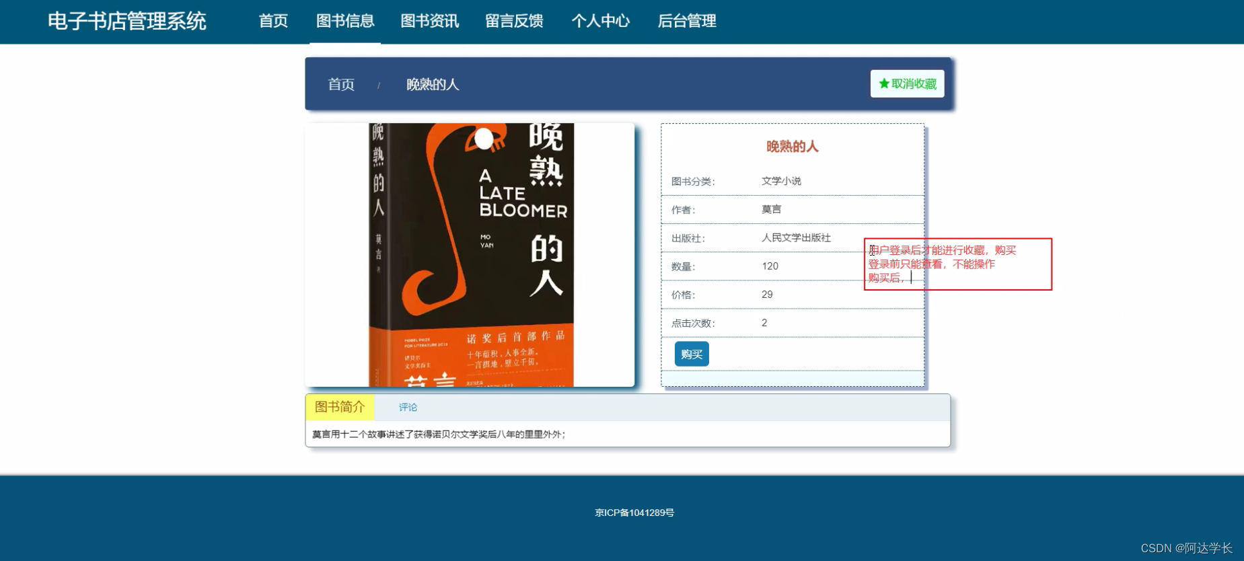
Task: Open 首页 in the top navigation
Action: [273, 22]
